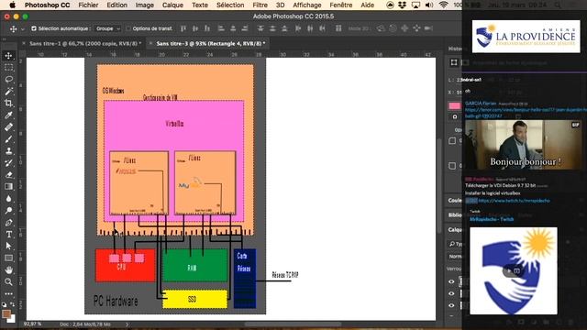Click the foreground color swatch
The image size is (587, 330).
[6, 313]
